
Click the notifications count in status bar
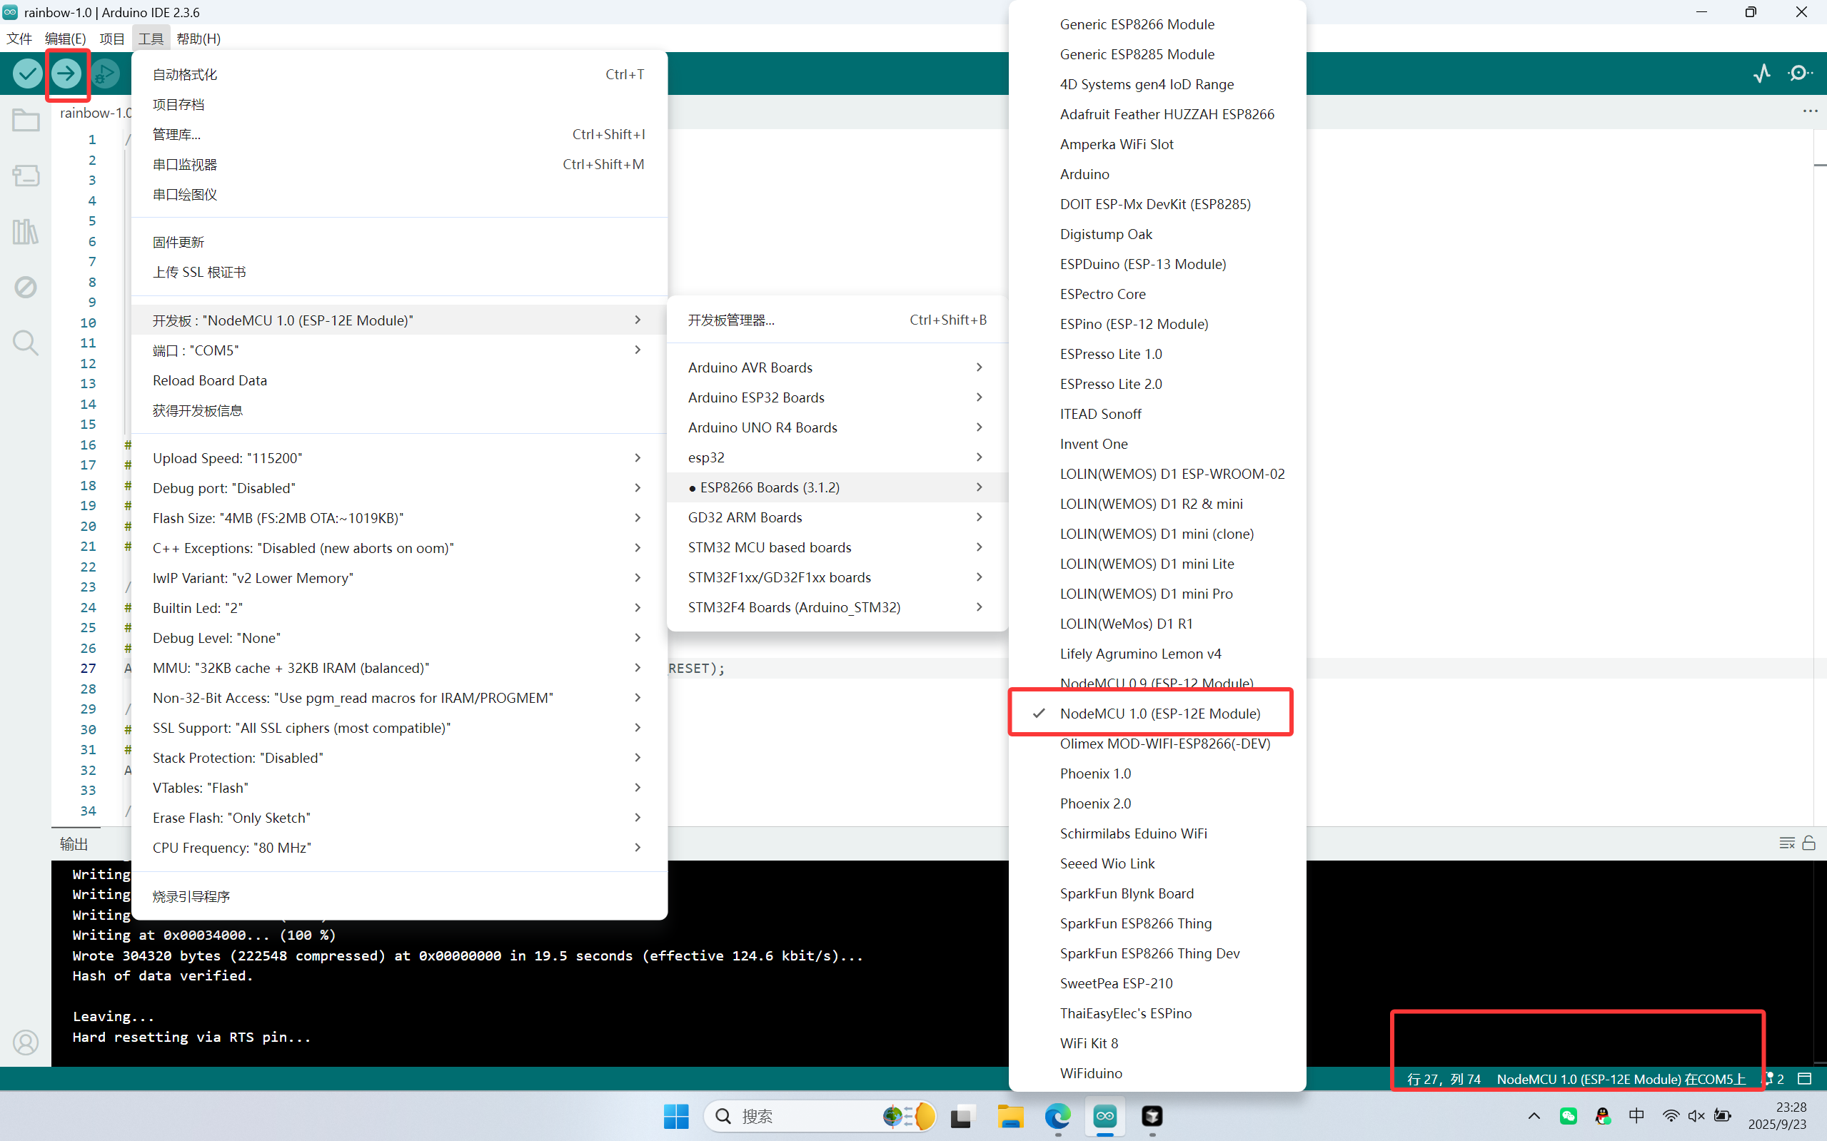click(x=1775, y=1079)
